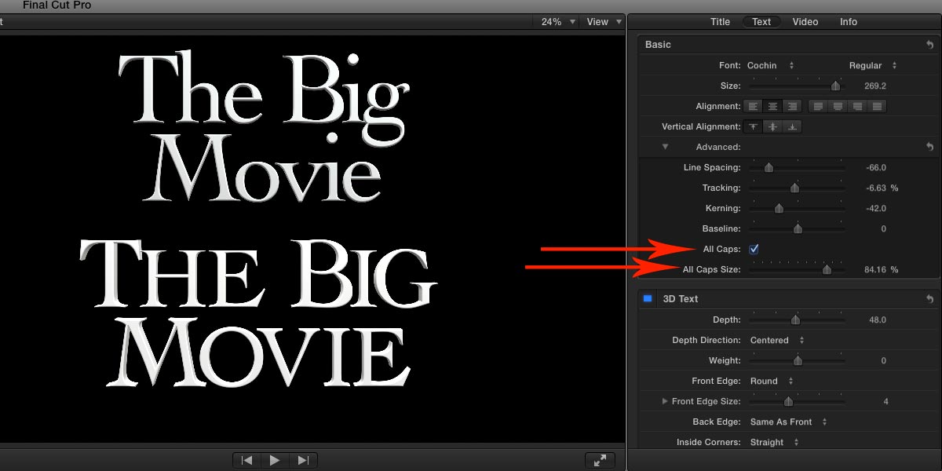This screenshot has height=471, width=942.
Task: Click the Depth value 48.0
Action: 878,319
